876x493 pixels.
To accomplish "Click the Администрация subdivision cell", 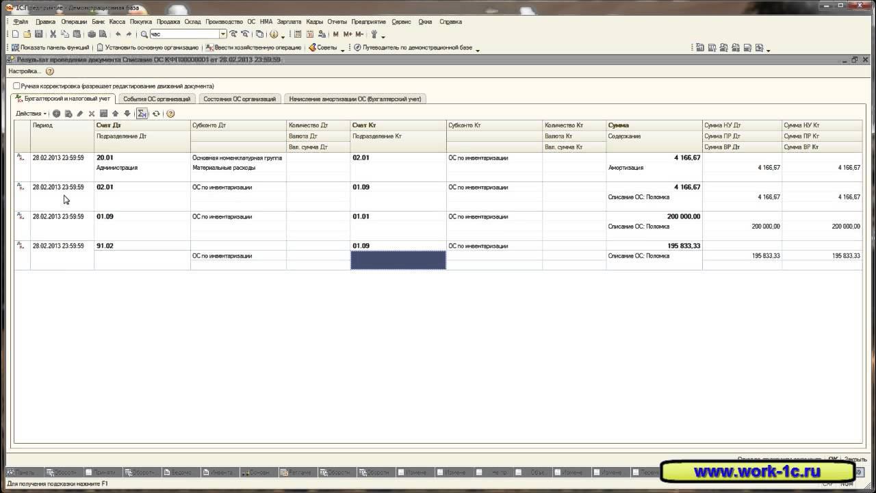I will coord(142,168).
